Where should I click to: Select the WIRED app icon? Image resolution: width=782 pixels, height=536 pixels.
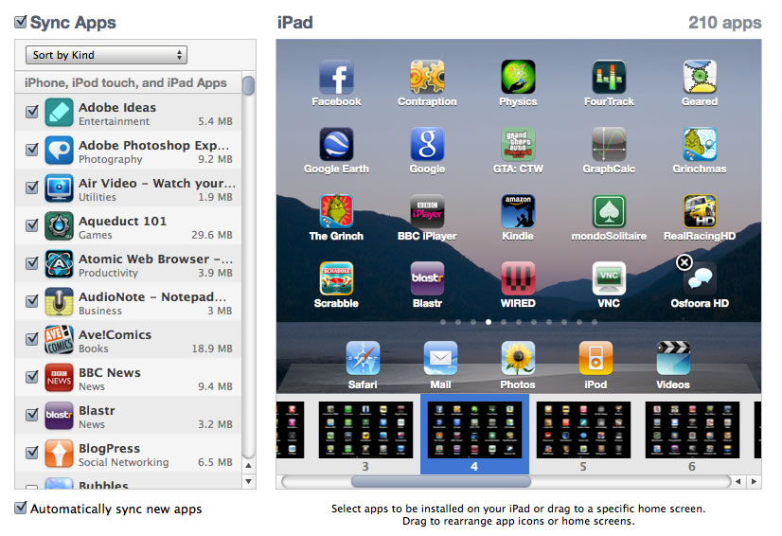[x=518, y=278]
